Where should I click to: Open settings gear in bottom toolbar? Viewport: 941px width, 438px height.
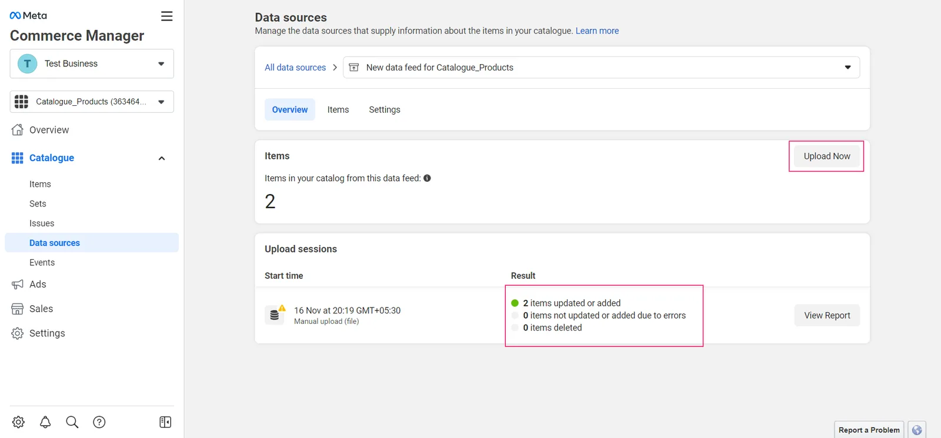point(18,422)
